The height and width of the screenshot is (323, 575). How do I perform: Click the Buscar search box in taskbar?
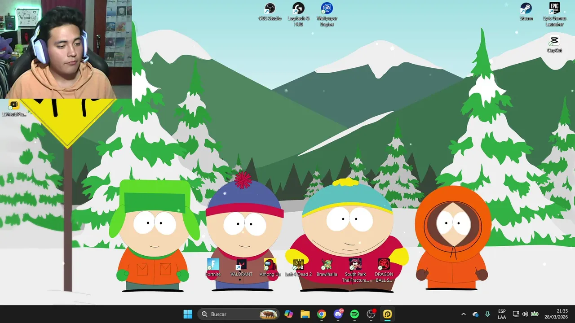239,314
